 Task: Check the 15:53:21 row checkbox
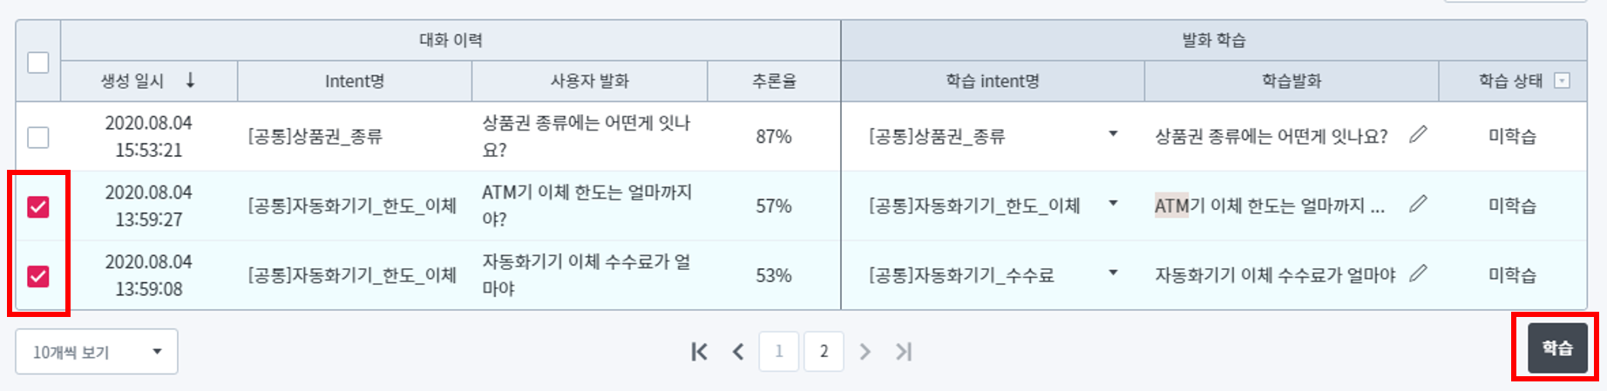38,137
